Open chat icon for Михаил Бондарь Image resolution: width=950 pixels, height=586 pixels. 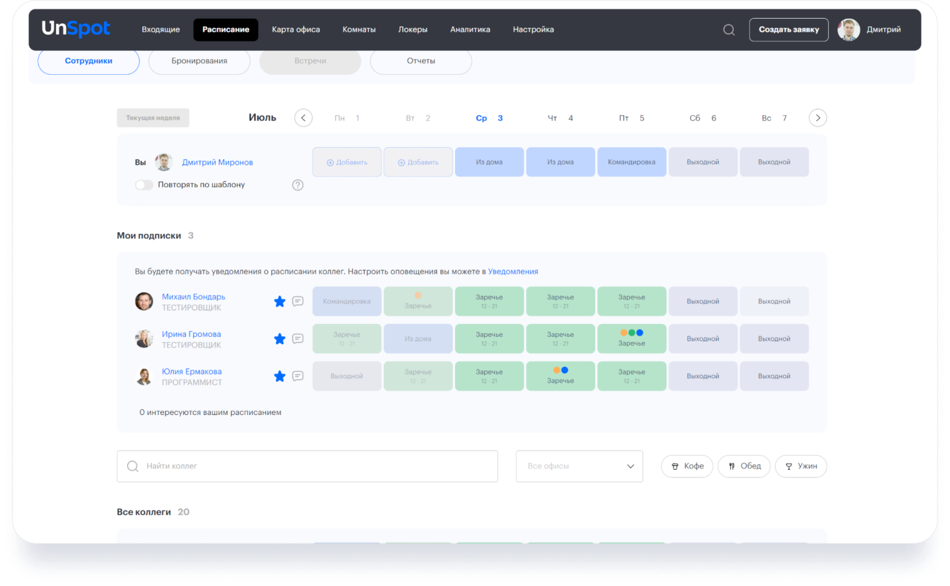pos(298,301)
